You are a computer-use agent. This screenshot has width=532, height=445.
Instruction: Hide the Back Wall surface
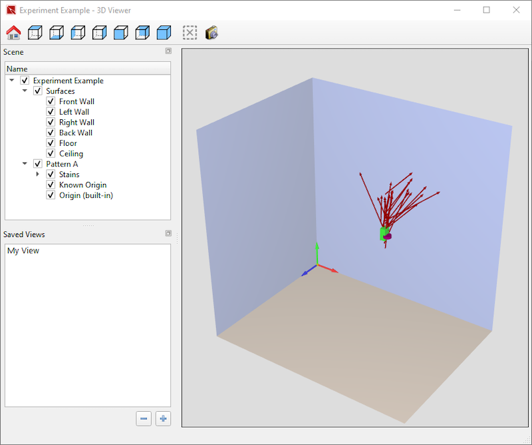[x=51, y=133]
